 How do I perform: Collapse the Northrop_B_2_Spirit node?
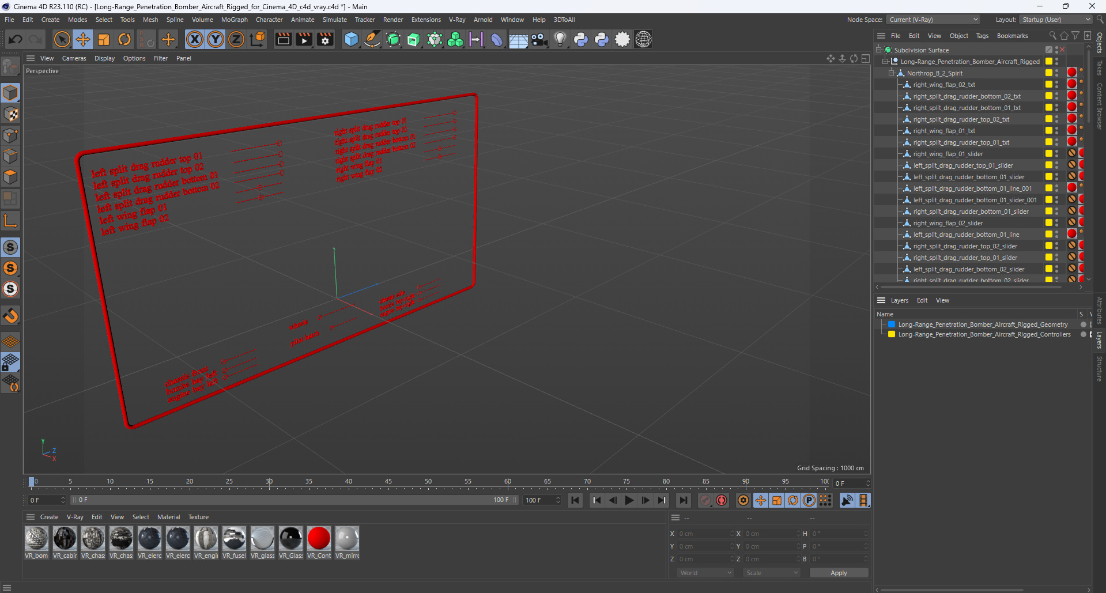(x=892, y=73)
